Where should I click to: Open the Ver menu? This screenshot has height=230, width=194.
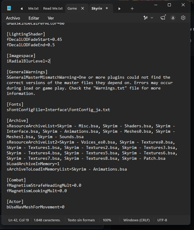[51, 18]
